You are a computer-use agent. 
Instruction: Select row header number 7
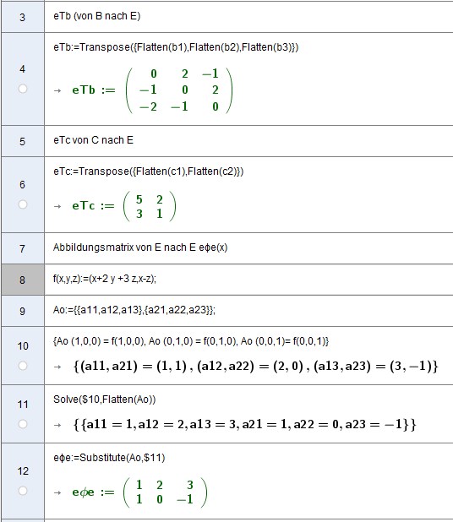[22, 248]
